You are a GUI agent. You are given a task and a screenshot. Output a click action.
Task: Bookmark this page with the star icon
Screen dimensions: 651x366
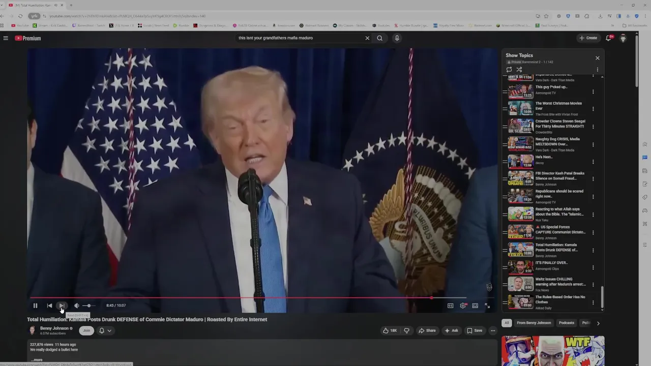click(x=546, y=16)
